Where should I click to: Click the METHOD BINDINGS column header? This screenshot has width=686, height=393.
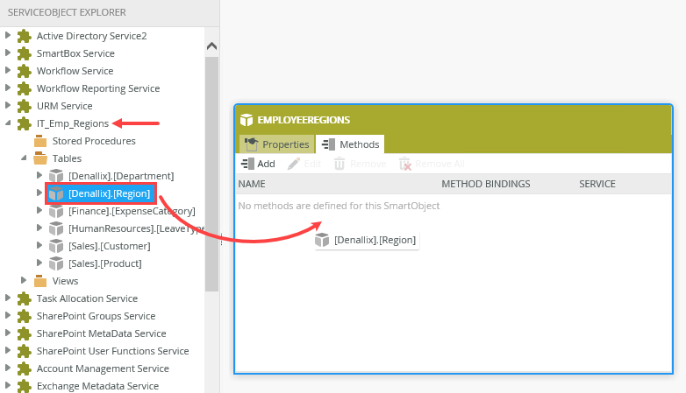486,184
